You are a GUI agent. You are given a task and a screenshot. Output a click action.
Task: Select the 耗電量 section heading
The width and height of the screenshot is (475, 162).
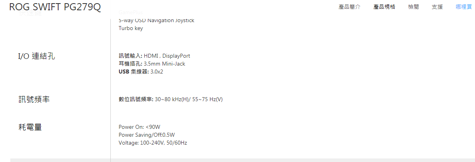pyautogui.click(x=30, y=127)
